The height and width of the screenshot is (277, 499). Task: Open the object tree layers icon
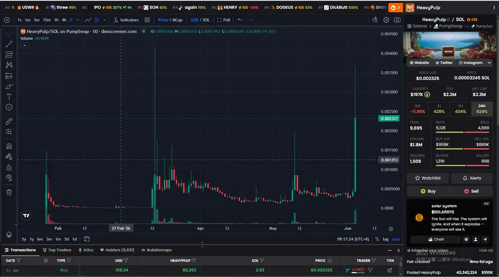tap(9, 235)
